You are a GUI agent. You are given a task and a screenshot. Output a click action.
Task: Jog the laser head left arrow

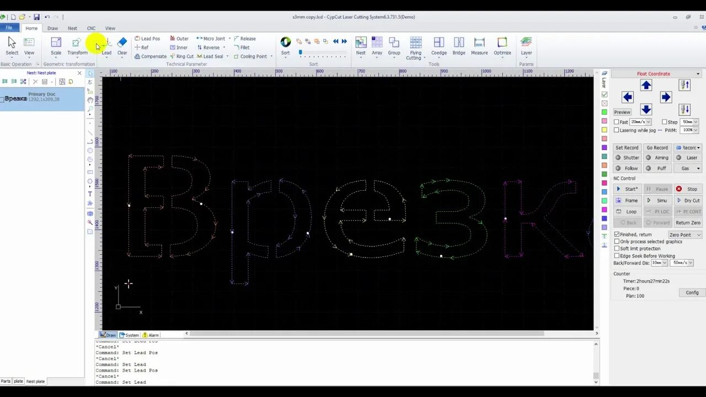pyautogui.click(x=628, y=97)
